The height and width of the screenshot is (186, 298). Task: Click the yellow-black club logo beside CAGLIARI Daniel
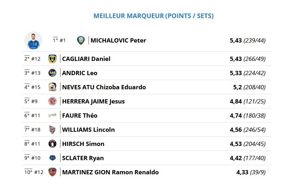53,59
